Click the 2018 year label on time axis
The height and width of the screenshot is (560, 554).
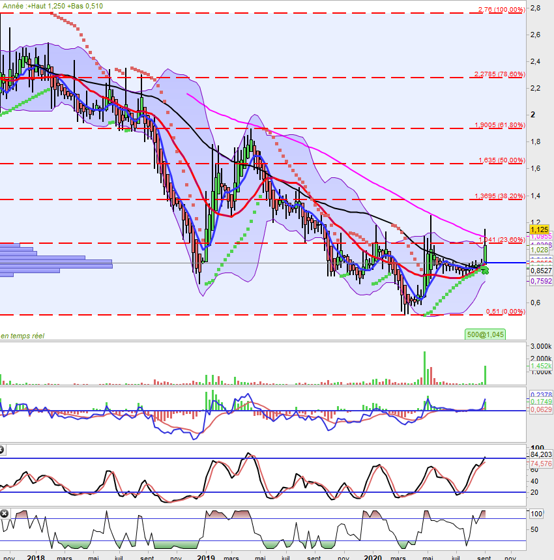[x=36, y=557]
